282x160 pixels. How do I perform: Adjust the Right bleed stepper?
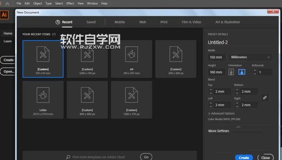(x=237, y=105)
